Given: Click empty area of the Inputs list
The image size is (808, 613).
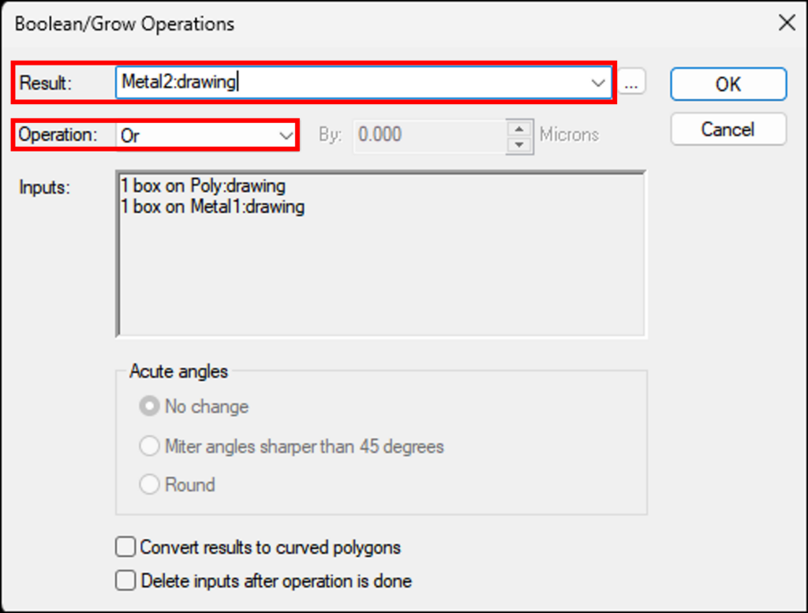Looking at the screenshot, I should point(381,278).
